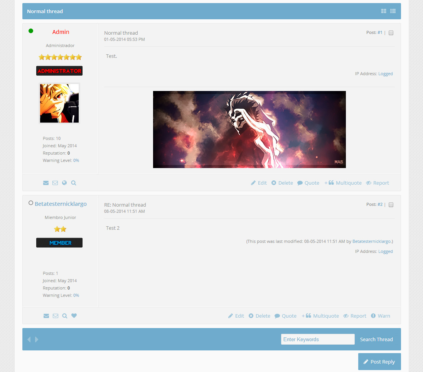423x372 pixels.
Task: Click the 'Normal thread' header title
Action: pyautogui.click(x=45, y=11)
